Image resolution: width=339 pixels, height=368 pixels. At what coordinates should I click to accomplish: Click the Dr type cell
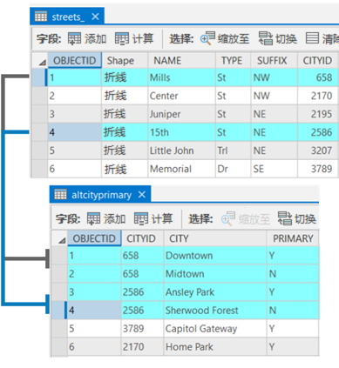[x=233, y=169]
